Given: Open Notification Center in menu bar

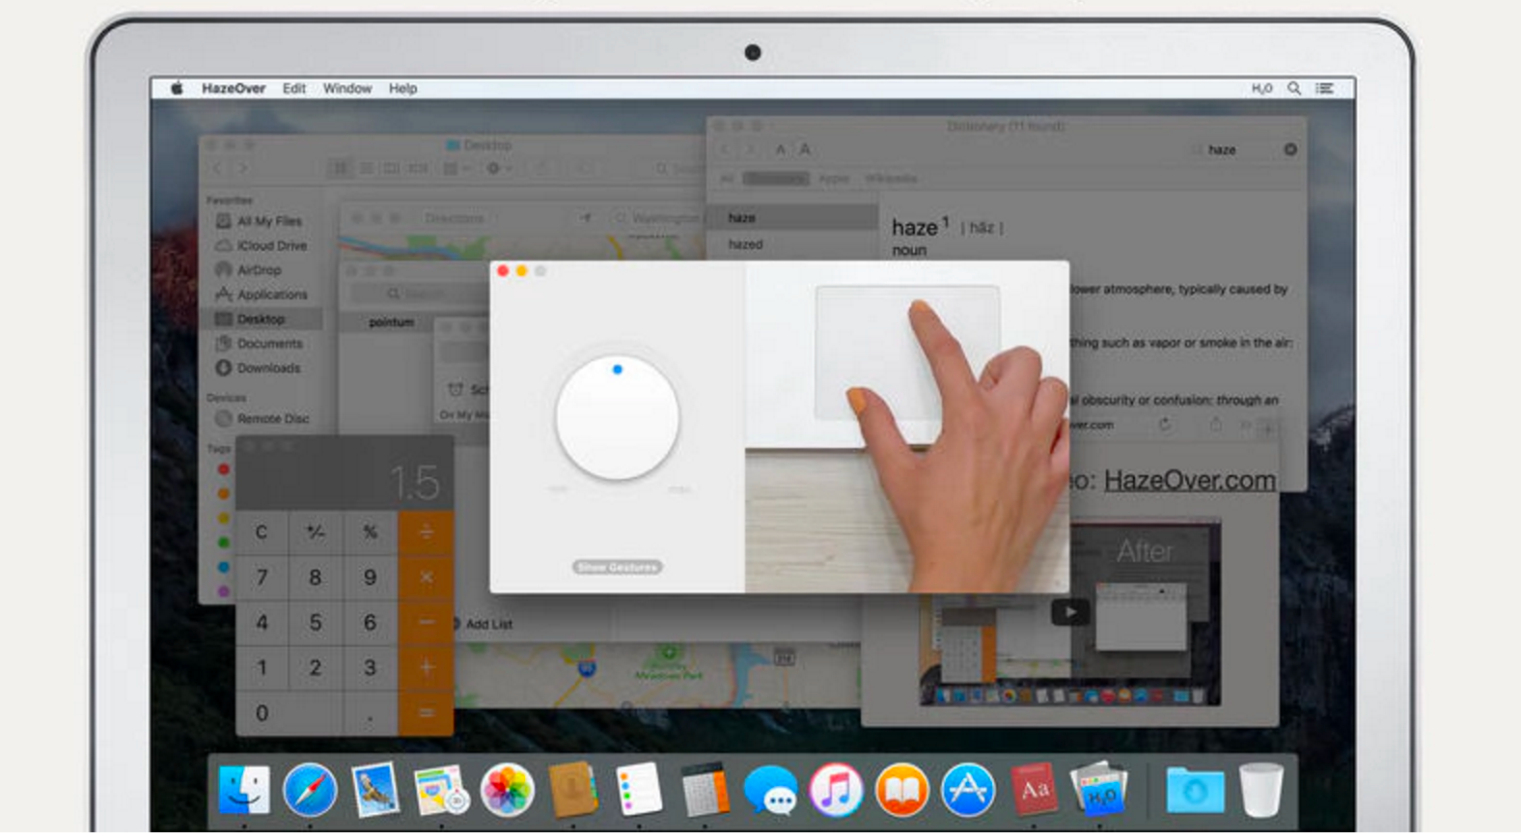Looking at the screenshot, I should click(x=1325, y=88).
